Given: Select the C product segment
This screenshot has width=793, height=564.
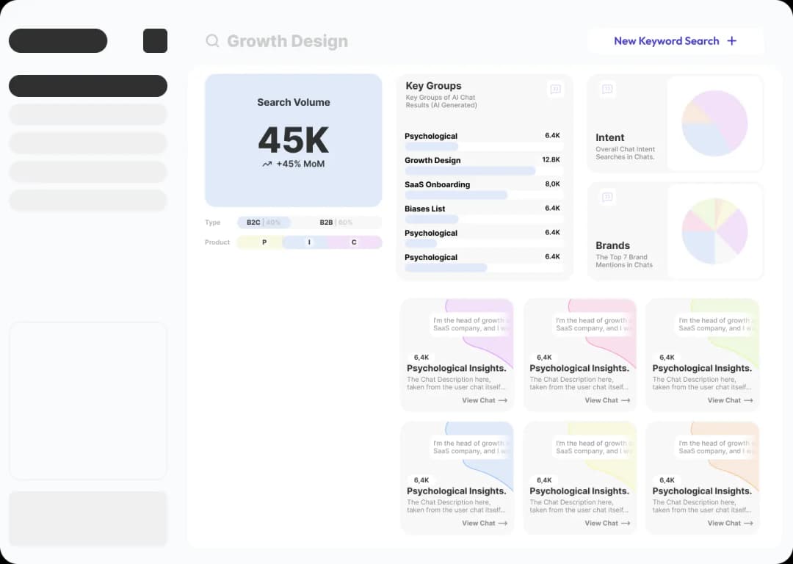Looking at the screenshot, I should pos(354,242).
